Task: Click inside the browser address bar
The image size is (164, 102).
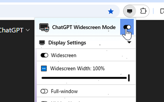Action: tap(51, 11)
